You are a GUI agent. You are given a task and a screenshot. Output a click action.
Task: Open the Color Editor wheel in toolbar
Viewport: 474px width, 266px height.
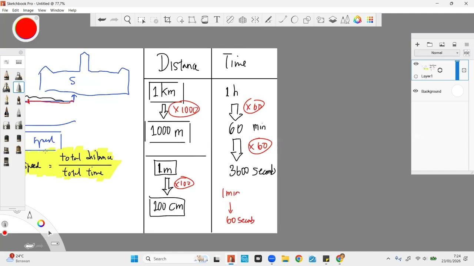357,20
